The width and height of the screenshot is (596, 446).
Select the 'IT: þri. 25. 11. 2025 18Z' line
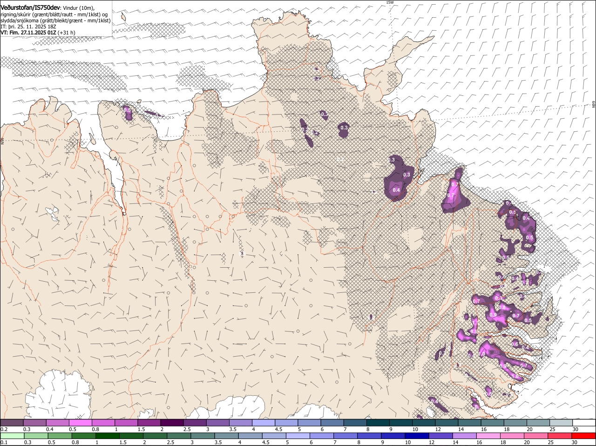coord(28,27)
